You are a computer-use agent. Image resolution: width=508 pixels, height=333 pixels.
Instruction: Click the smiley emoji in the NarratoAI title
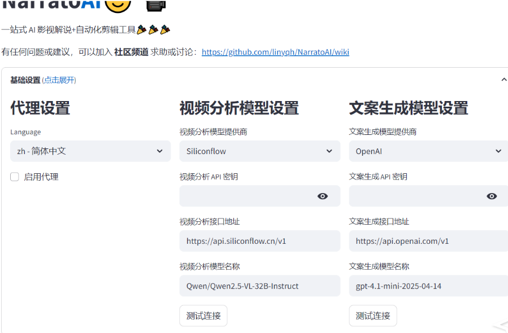pos(118,6)
